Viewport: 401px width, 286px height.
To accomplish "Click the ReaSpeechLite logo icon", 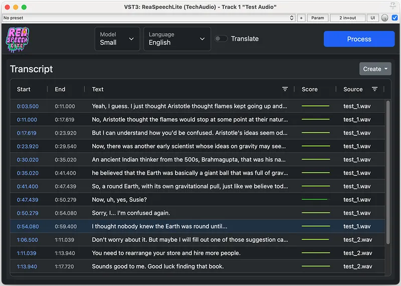I will (x=17, y=40).
